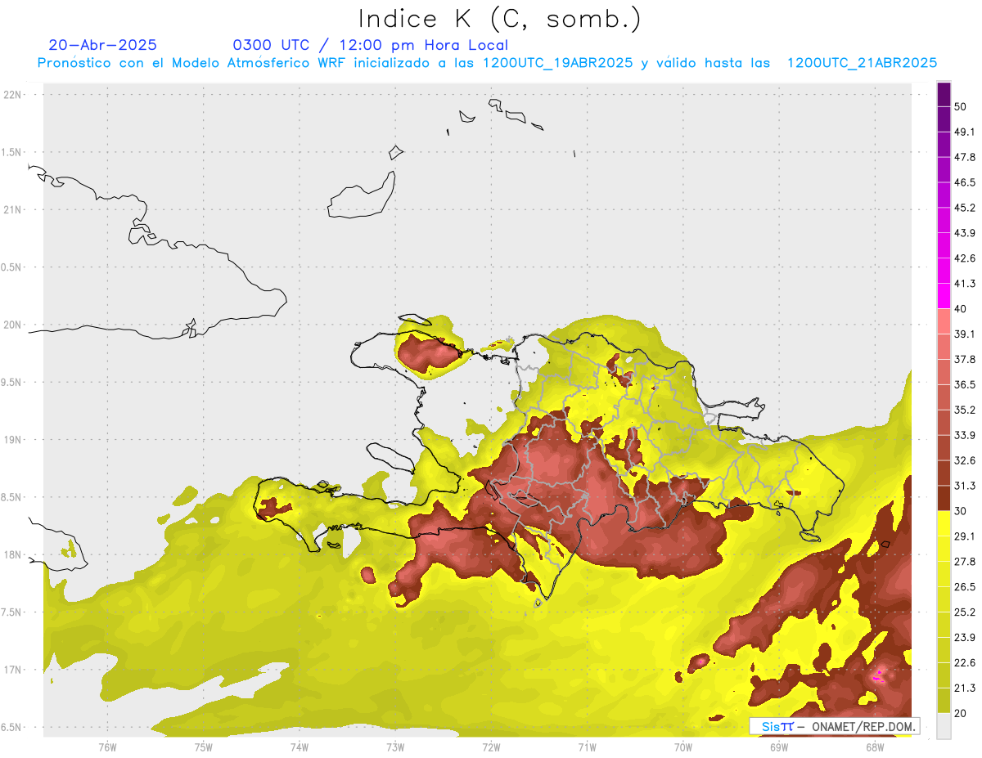Click the colorbar value "50"
Screen dimensions: 982x758
click(961, 107)
